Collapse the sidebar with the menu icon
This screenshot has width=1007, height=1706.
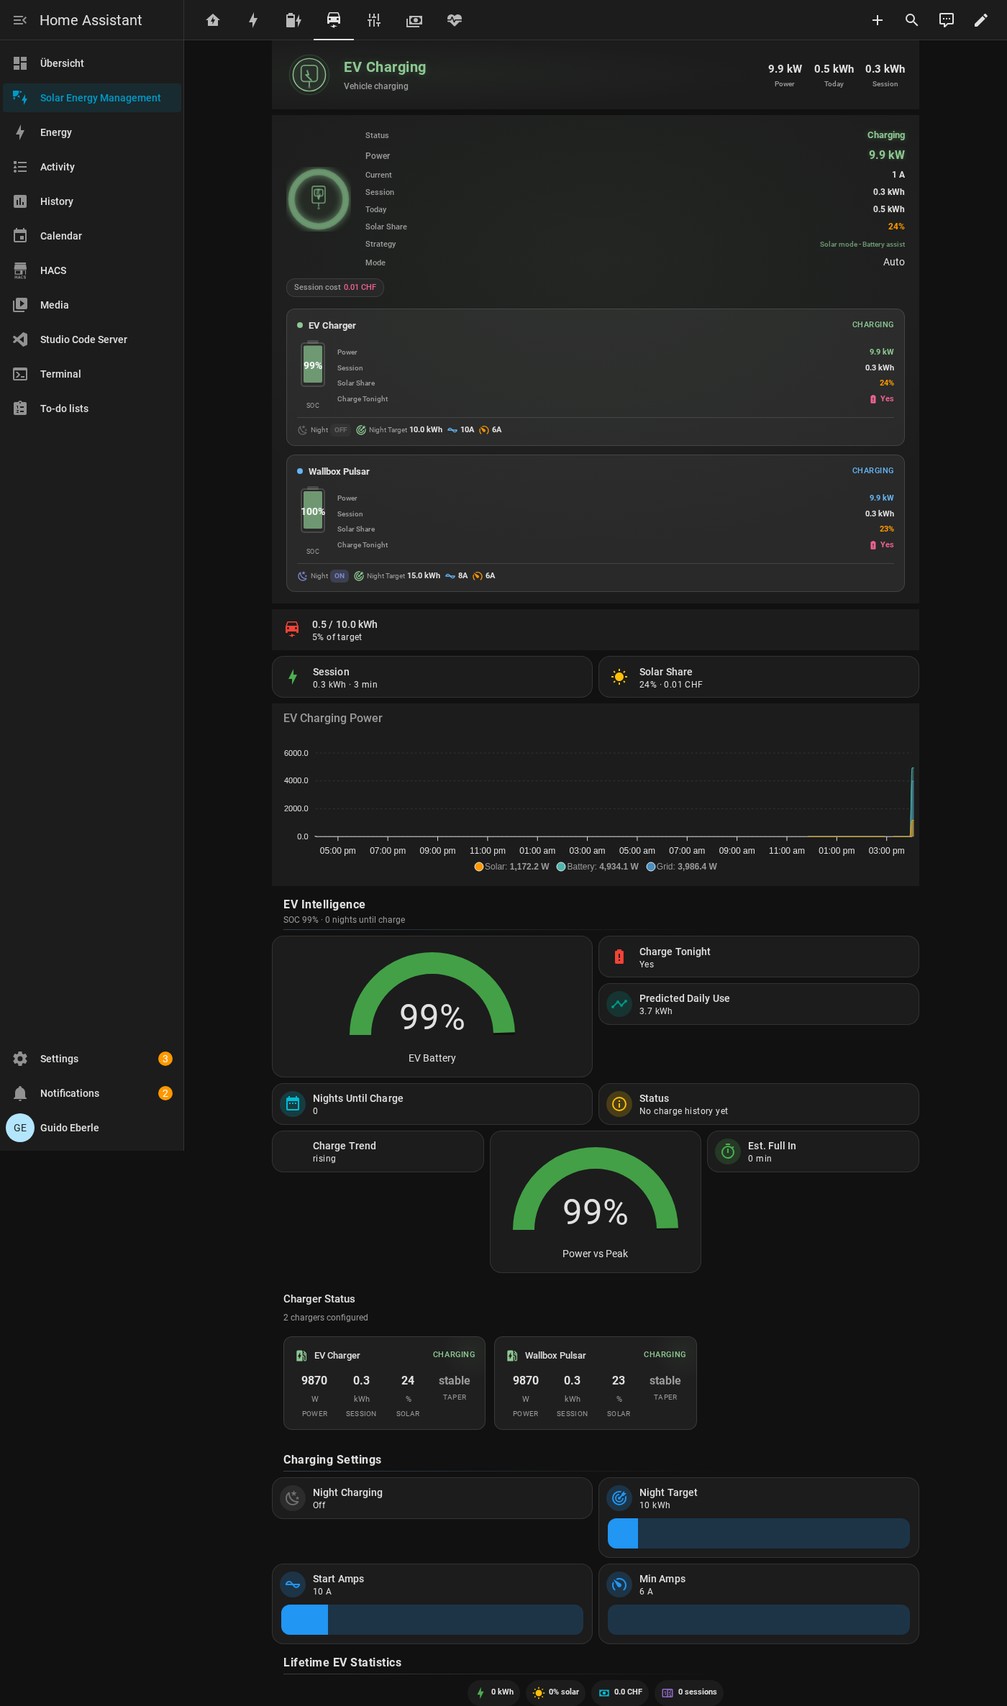(x=20, y=20)
